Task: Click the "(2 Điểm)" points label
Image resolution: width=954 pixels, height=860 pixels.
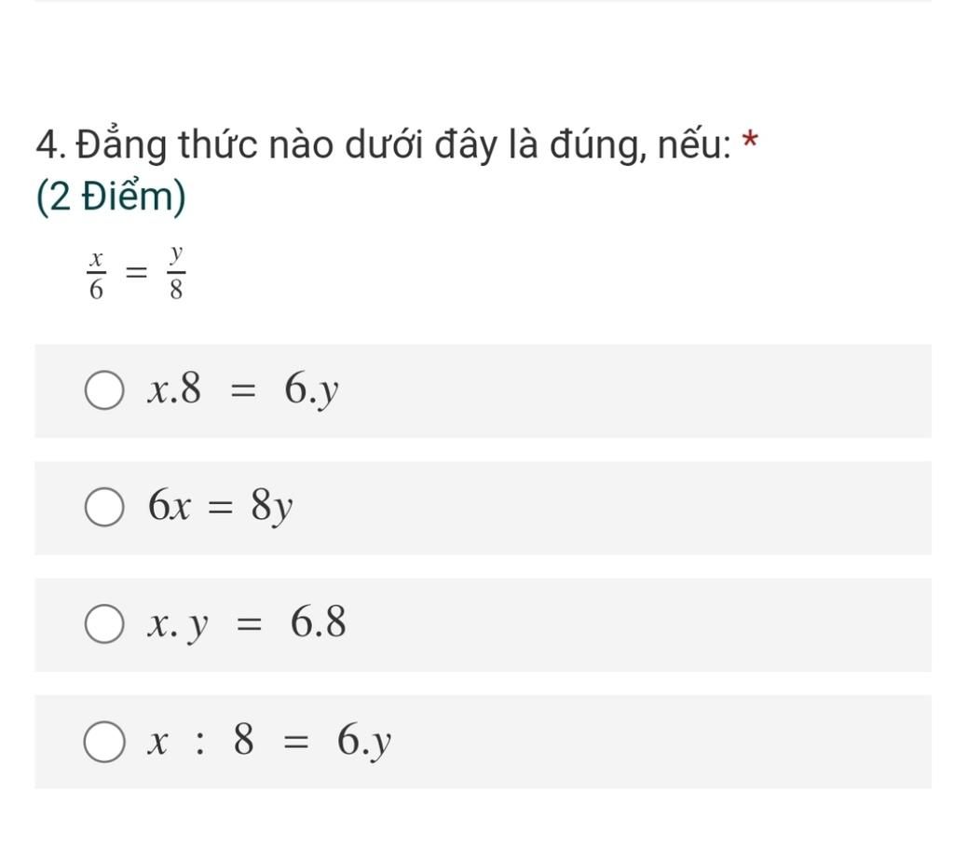Action: click(x=111, y=197)
